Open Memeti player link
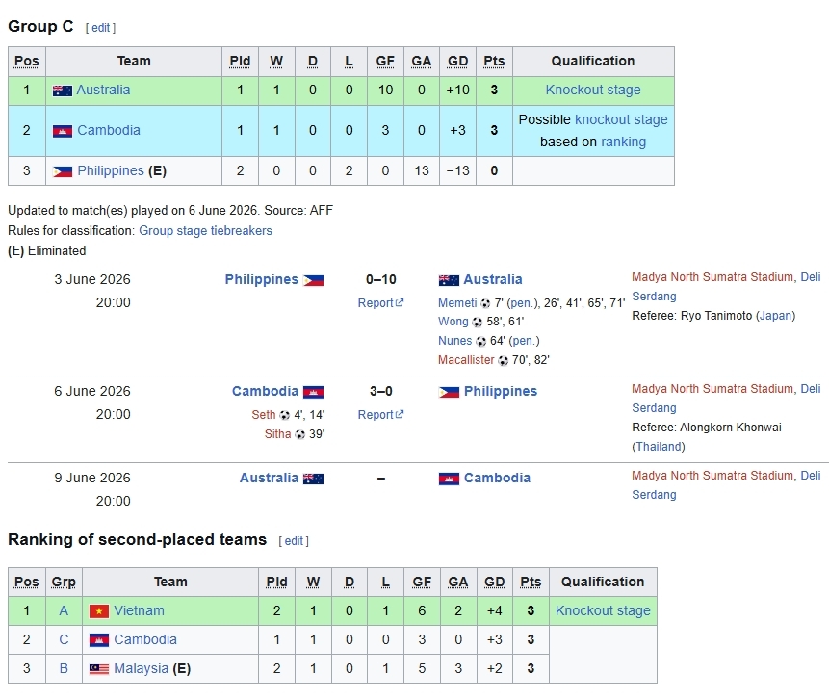The width and height of the screenshot is (829, 700). [x=457, y=303]
